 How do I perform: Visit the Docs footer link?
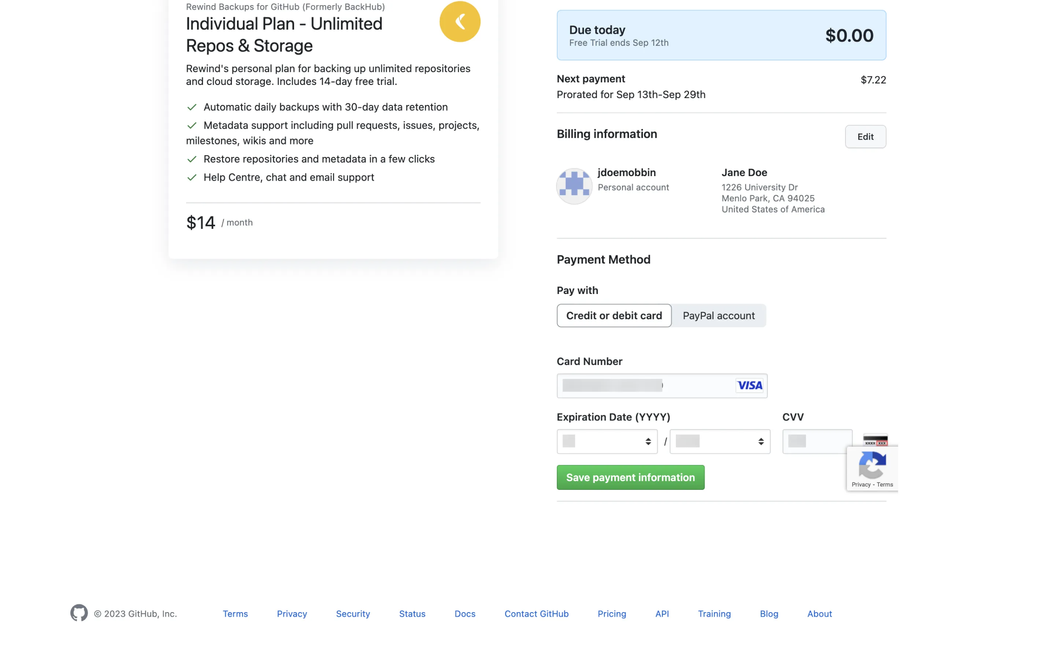pyautogui.click(x=465, y=614)
